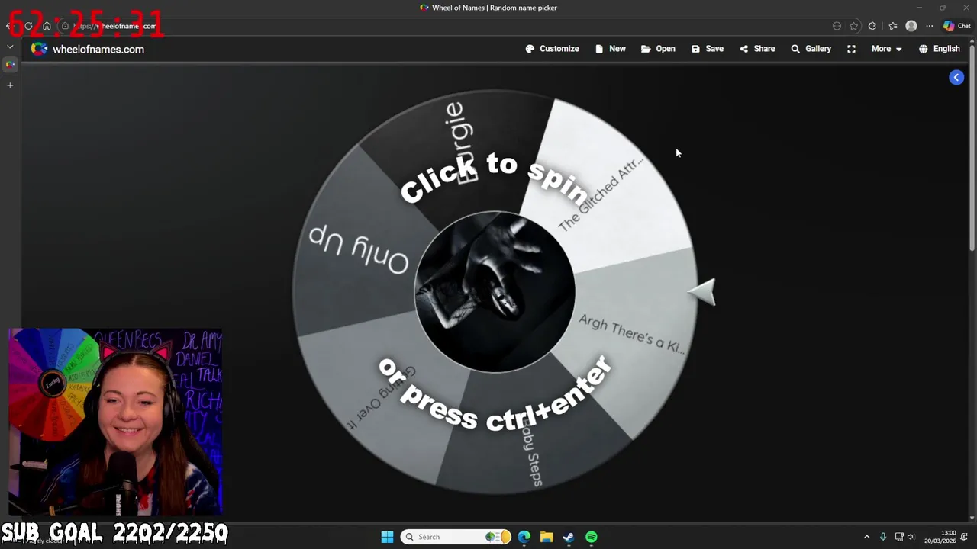Open Steam from taskbar
This screenshot has width=977, height=549.
(569, 537)
